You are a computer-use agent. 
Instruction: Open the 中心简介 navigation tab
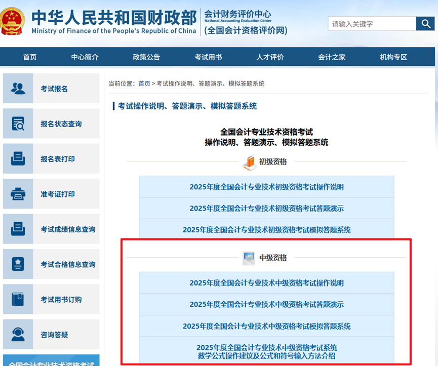tap(85, 57)
